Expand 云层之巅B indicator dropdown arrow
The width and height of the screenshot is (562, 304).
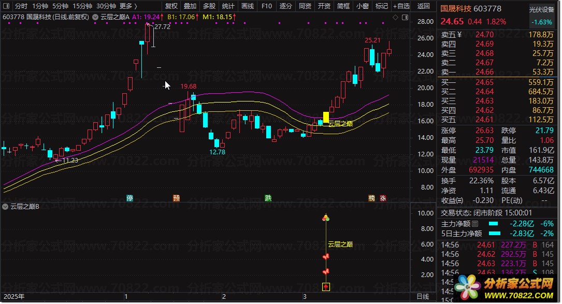click(x=5, y=207)
